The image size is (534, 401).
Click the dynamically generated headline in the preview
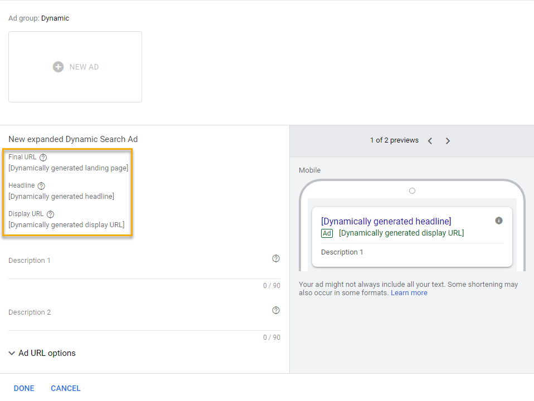coord(386,221)
